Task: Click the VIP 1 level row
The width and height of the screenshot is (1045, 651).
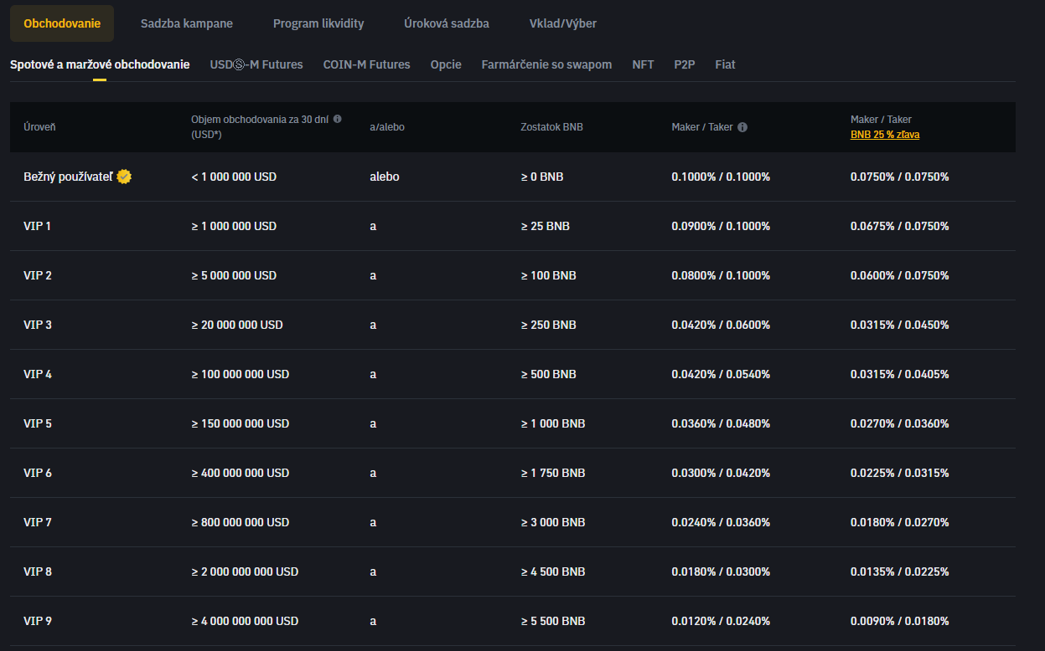Action: coord(38,226)
